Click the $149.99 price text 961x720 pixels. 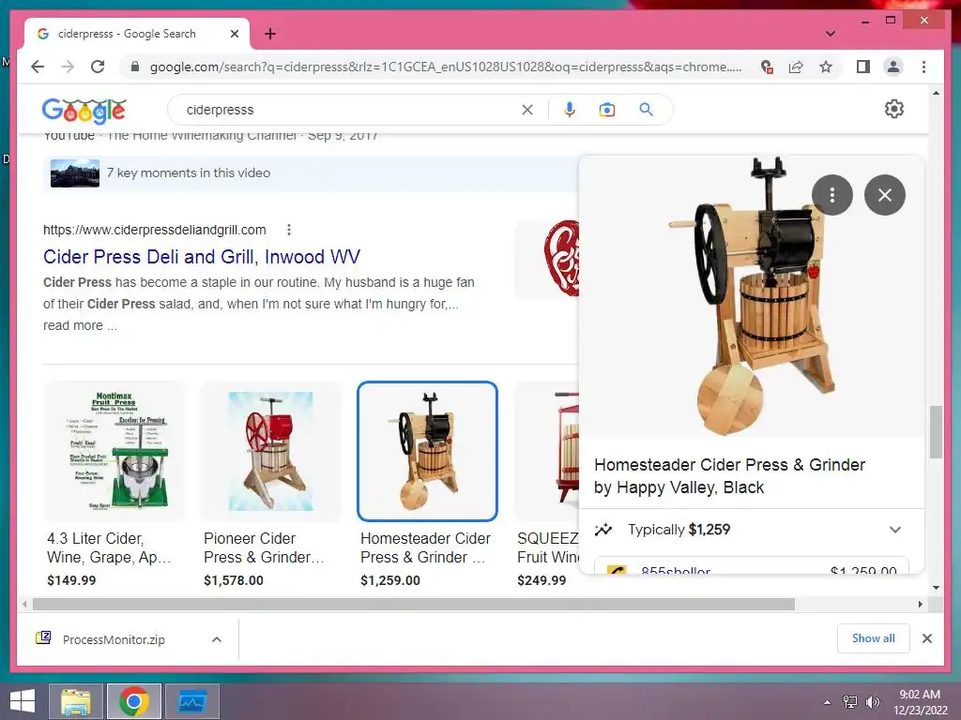71,580
